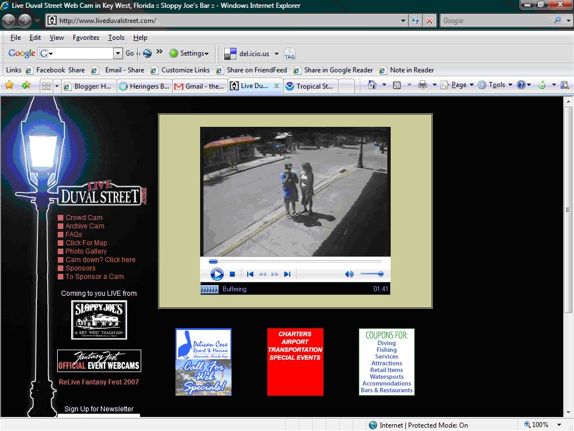Click the Google toolbar globe icon
The width and height of the screenshot is (574, 431).
147,53
